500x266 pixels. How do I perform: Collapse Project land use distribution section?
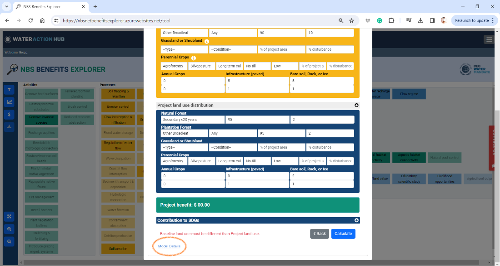click(356, 105)
